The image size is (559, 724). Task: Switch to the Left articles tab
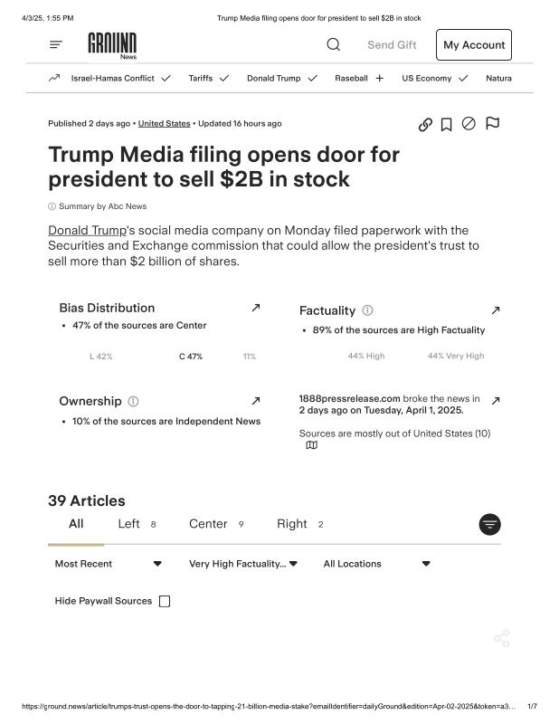[128, 524]
